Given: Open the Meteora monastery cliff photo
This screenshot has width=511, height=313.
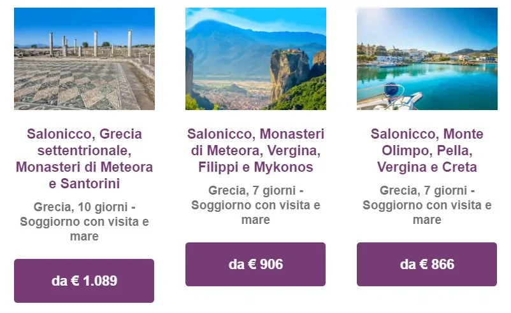Looking at the screenshot, I should (x=255, y=59).
